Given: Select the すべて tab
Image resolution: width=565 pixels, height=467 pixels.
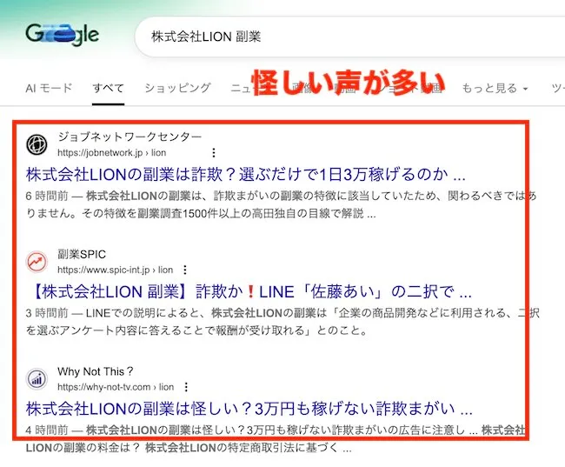Looking at the screenshot, I should pos(108,88).
